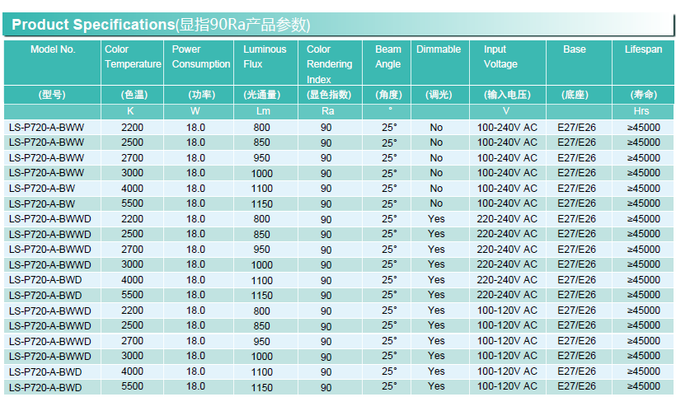Image resolution: width=676 pixels, height=397 pixels.
Task: Select the Model No. column header
Action: point(53,49)
